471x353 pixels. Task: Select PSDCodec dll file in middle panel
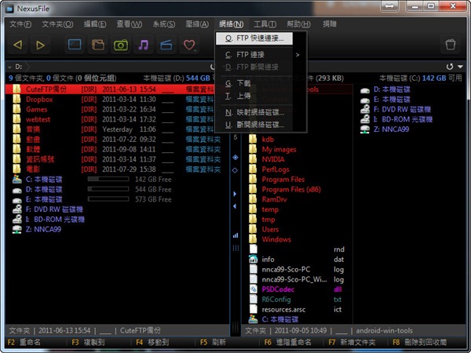tap(279, 289)
